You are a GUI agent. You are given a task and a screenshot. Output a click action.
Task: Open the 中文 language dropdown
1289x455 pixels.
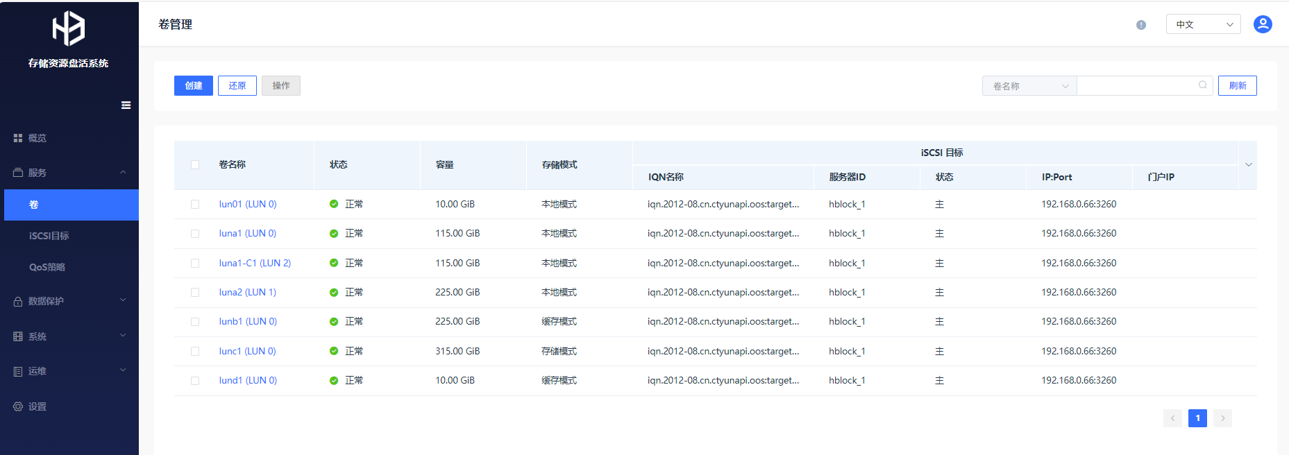tap(1203, 24)
